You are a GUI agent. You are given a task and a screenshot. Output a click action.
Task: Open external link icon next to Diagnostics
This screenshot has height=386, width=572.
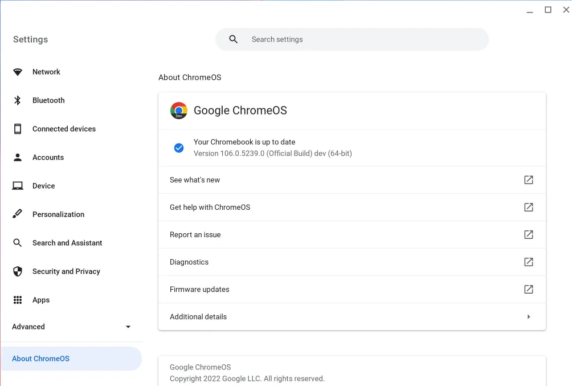pyautogui.click(x=528, y=262)
